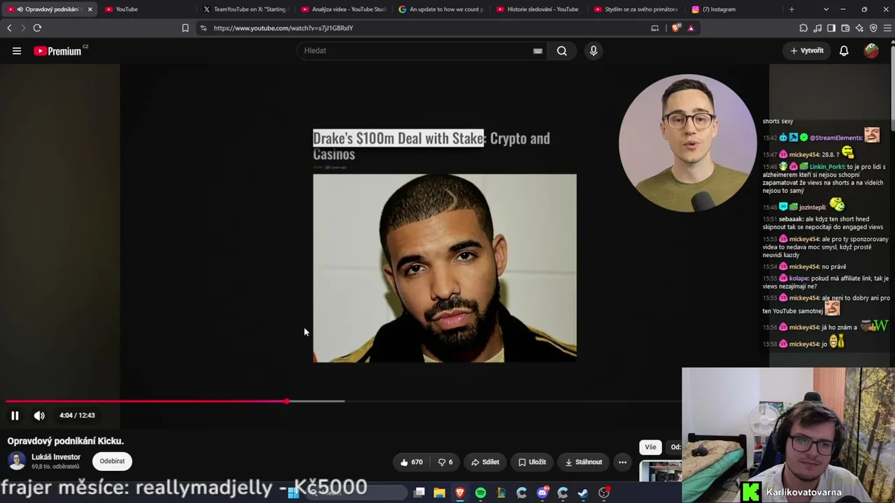Open the browser main menu

888,28
